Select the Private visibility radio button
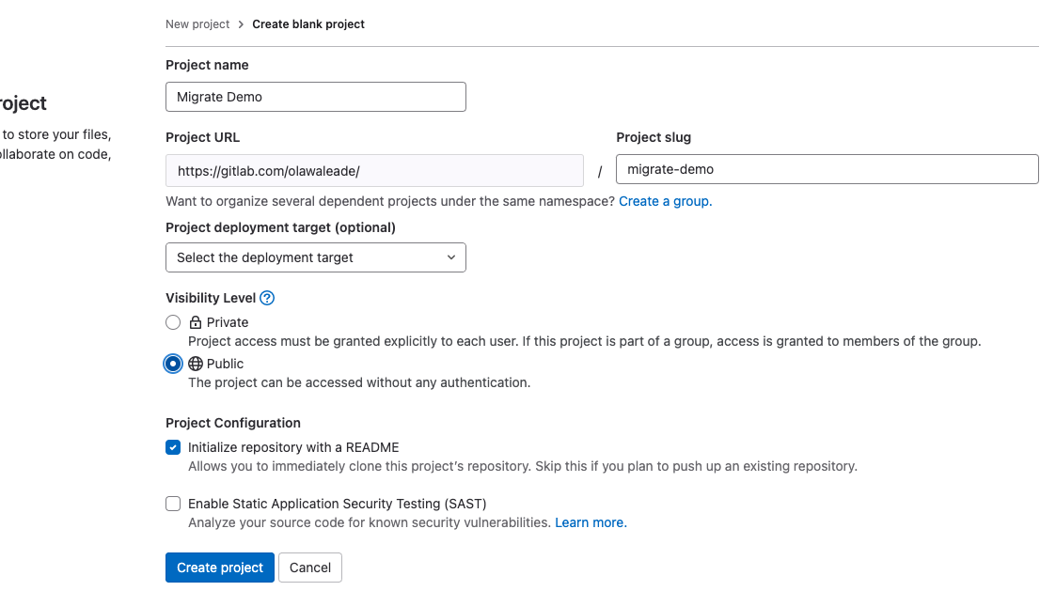This screenshot has height=591, width=1040. (x=173, y=322)
